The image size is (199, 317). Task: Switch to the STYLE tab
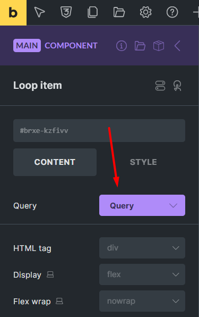pyautogui.click(x=143, y=162)
